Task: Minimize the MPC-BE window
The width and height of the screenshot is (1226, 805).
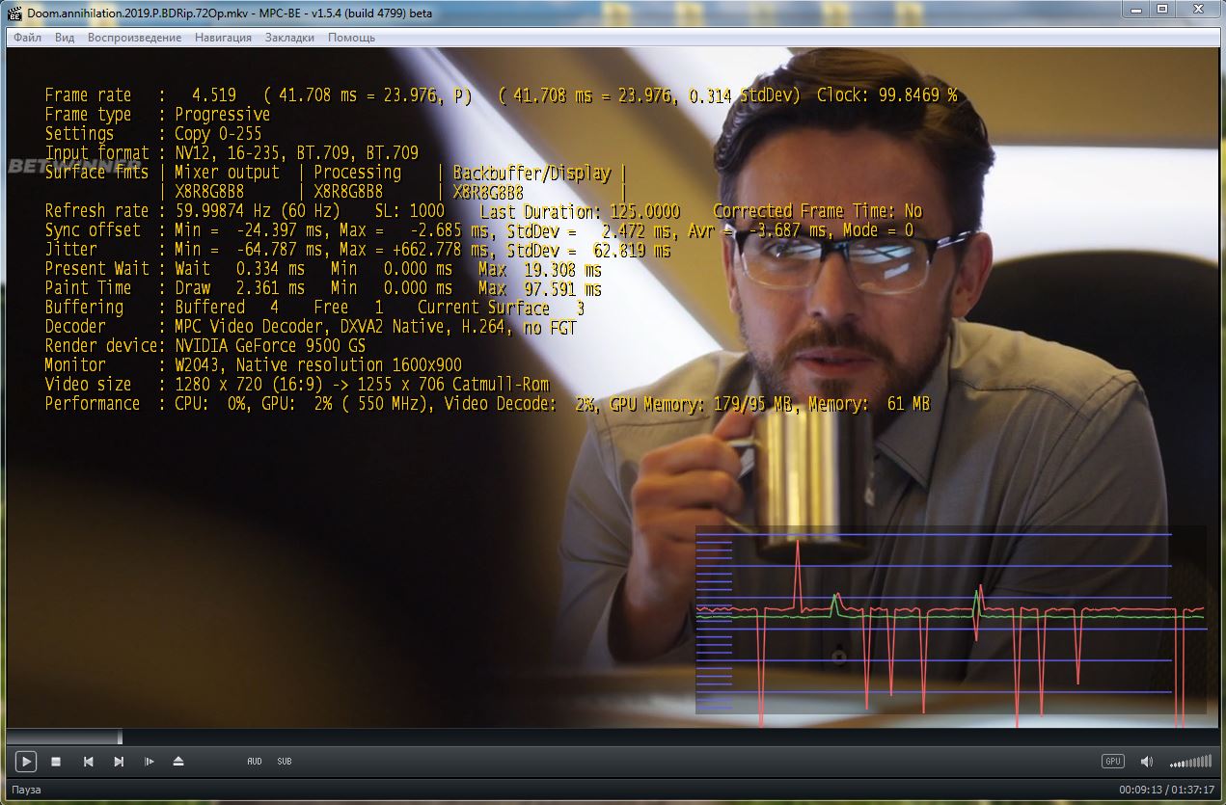Action: (x=1136, y=9)
